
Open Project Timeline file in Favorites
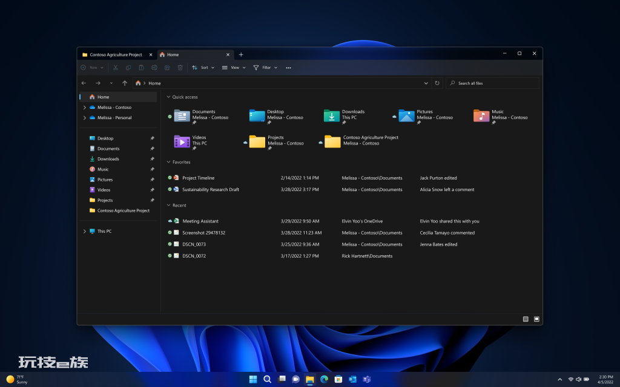click(198, 178)
